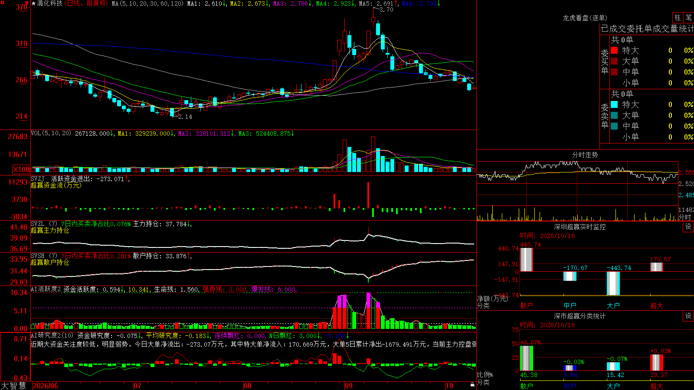
Task: Switch 龙虎看盘 to 柱 bar view
Action: [678, 18]
